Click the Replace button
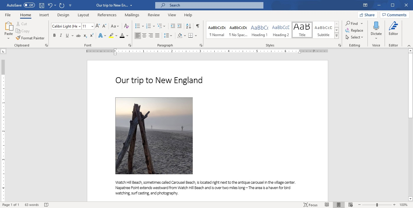 click(x=354, y=30)
